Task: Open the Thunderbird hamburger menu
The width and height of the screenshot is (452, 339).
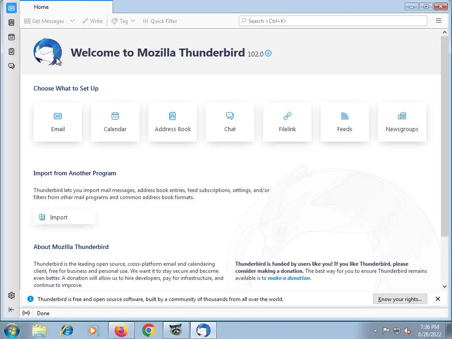Action: coord(439,21)
